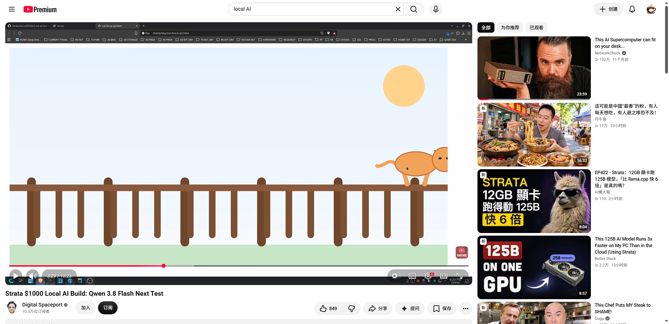Start voice search with microphone icon

tap(436, 9)
